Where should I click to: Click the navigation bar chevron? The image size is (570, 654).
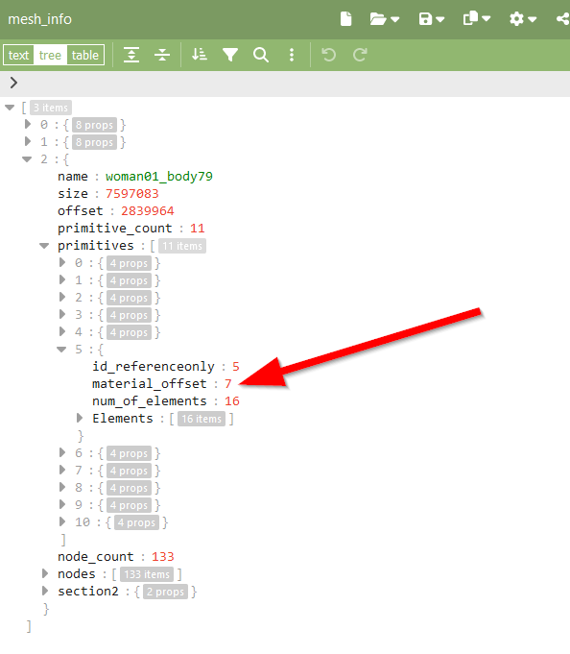point(13,83)
